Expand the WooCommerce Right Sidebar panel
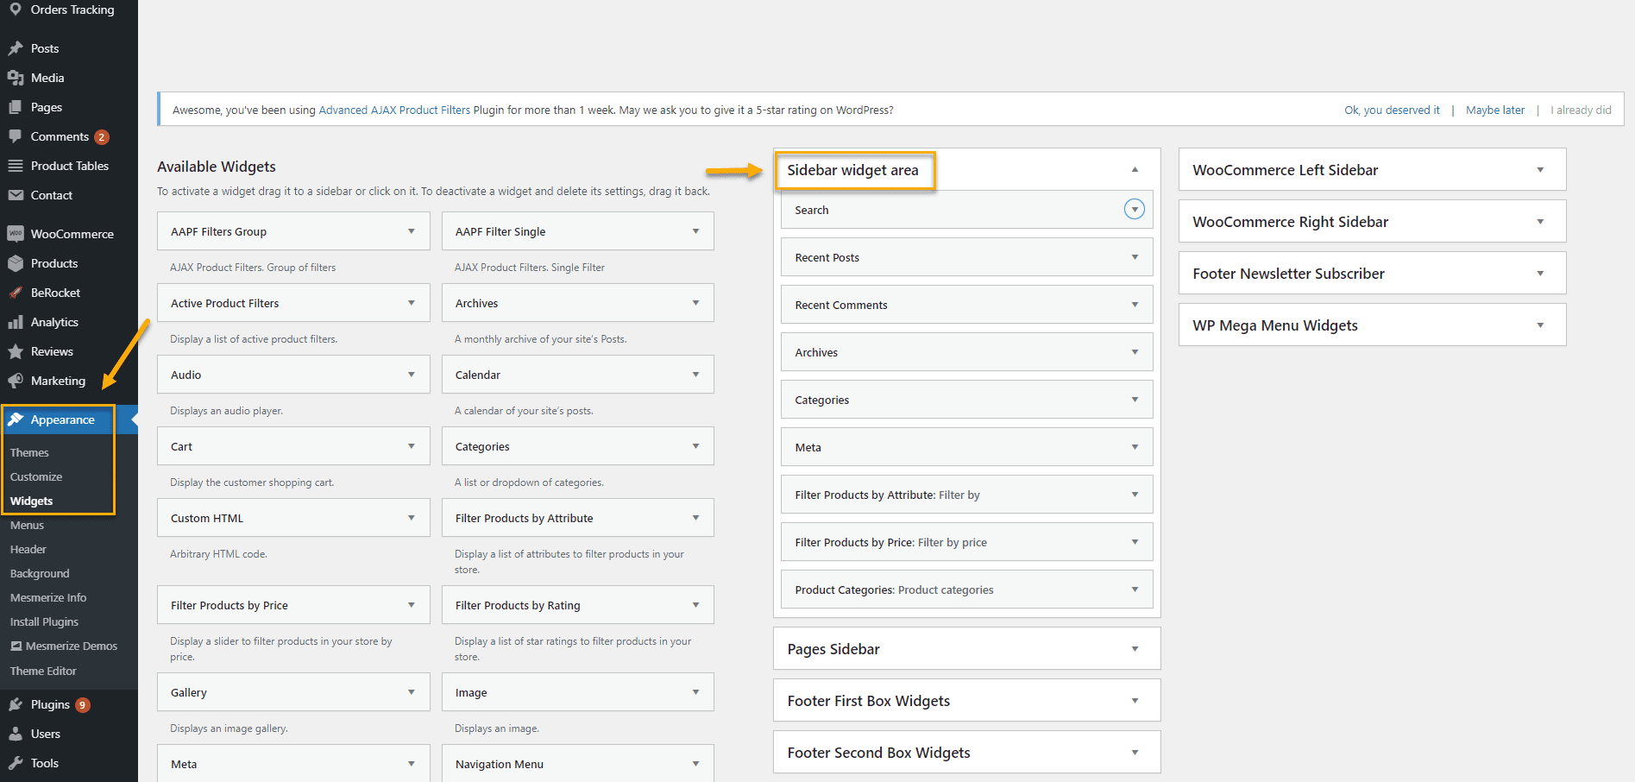 click(x=1540, y=222)
